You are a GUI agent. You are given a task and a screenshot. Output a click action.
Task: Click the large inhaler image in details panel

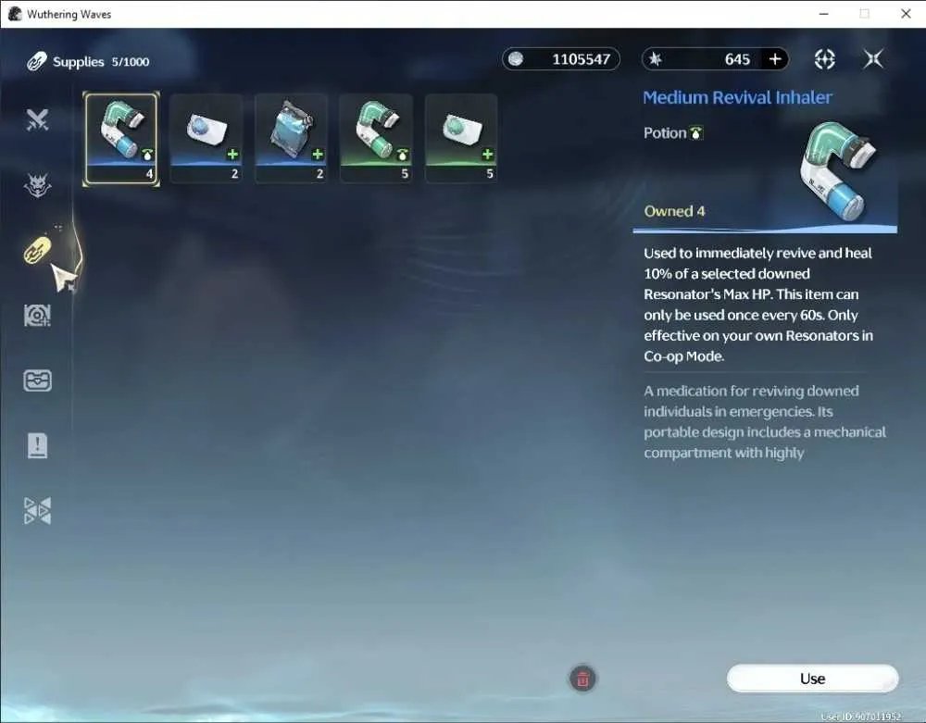(839, 171)
